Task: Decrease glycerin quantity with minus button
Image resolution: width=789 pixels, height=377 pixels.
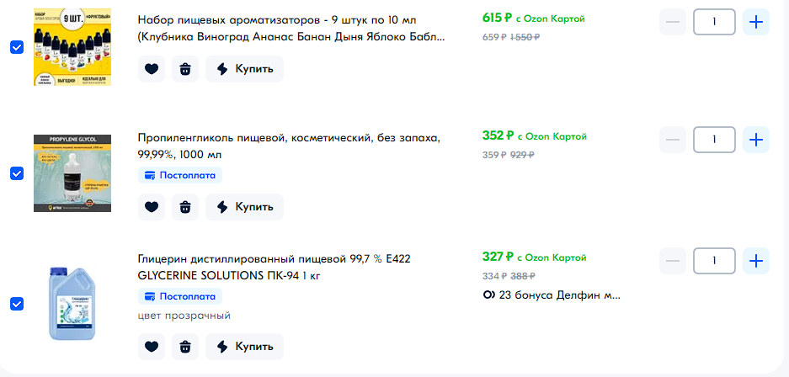Action: click(x=673, y=261)
